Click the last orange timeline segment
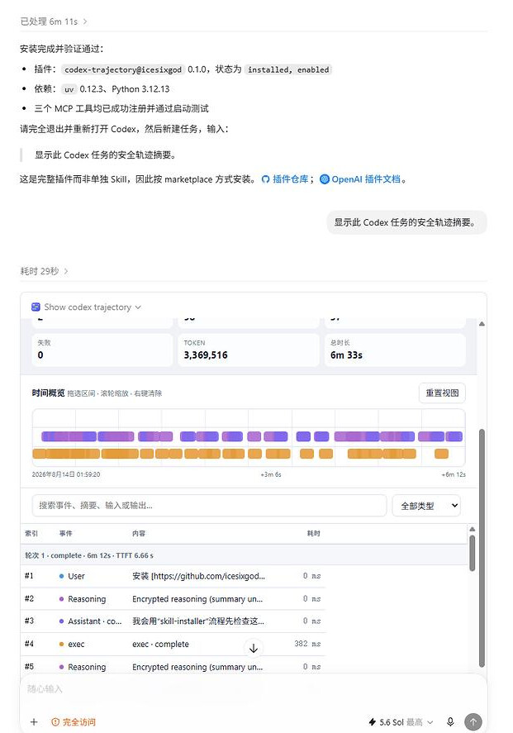This screenshot has width=513, height=733. coord(441,454)
